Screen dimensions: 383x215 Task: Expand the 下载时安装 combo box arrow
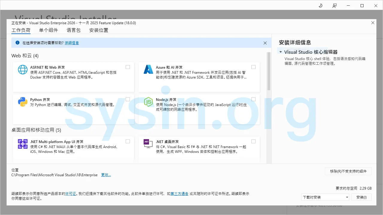point(346,197)
